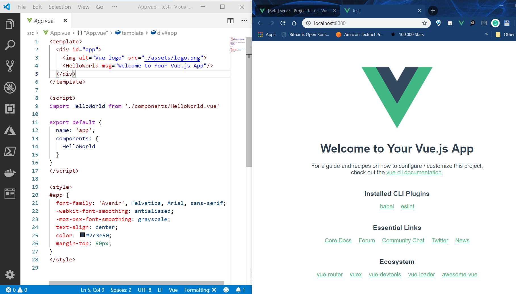This screenshot has height=294, width=516.
Task: Open the Docker extension view
Action: (10, 173)
